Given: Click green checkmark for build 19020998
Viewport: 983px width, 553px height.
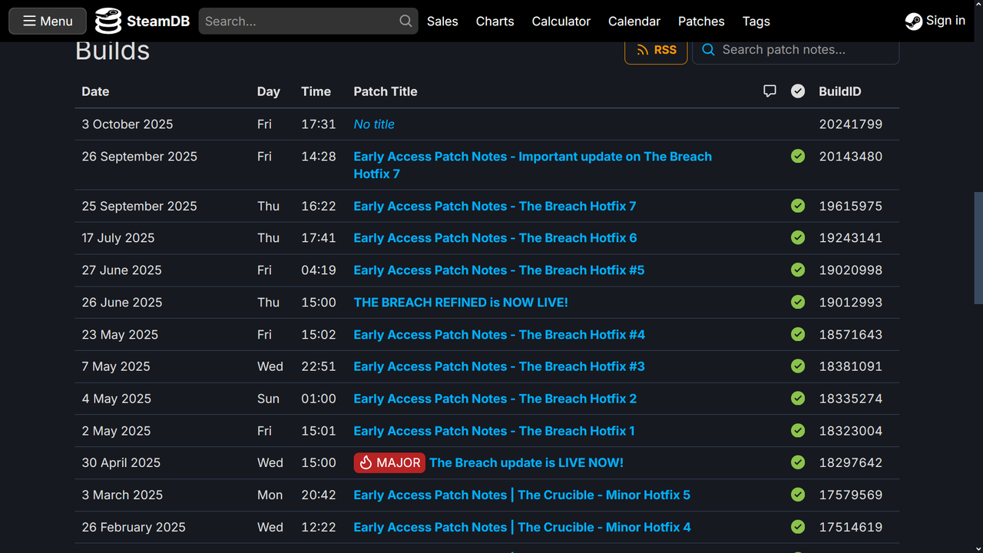Looking at the screenshot, I should pos(798,270).
